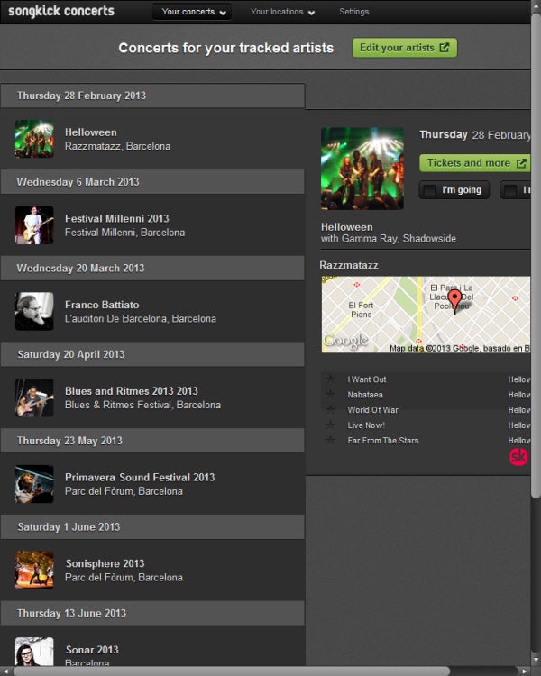
Task: Click the horizontal scrollbar right arrow
Action: (x=525, y=671)
